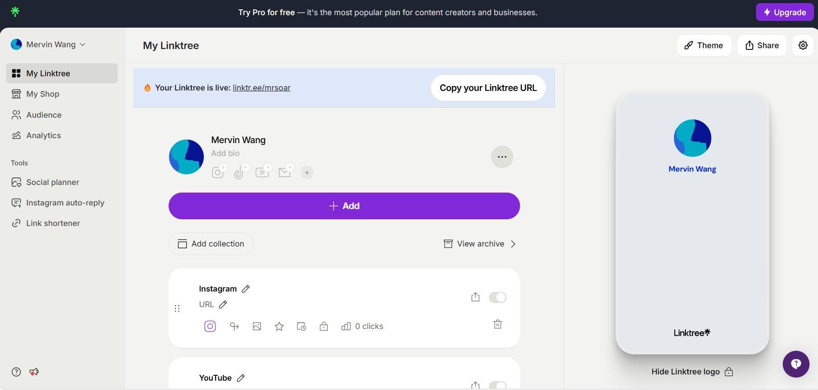Click the Share button

(x=762, y=45)
